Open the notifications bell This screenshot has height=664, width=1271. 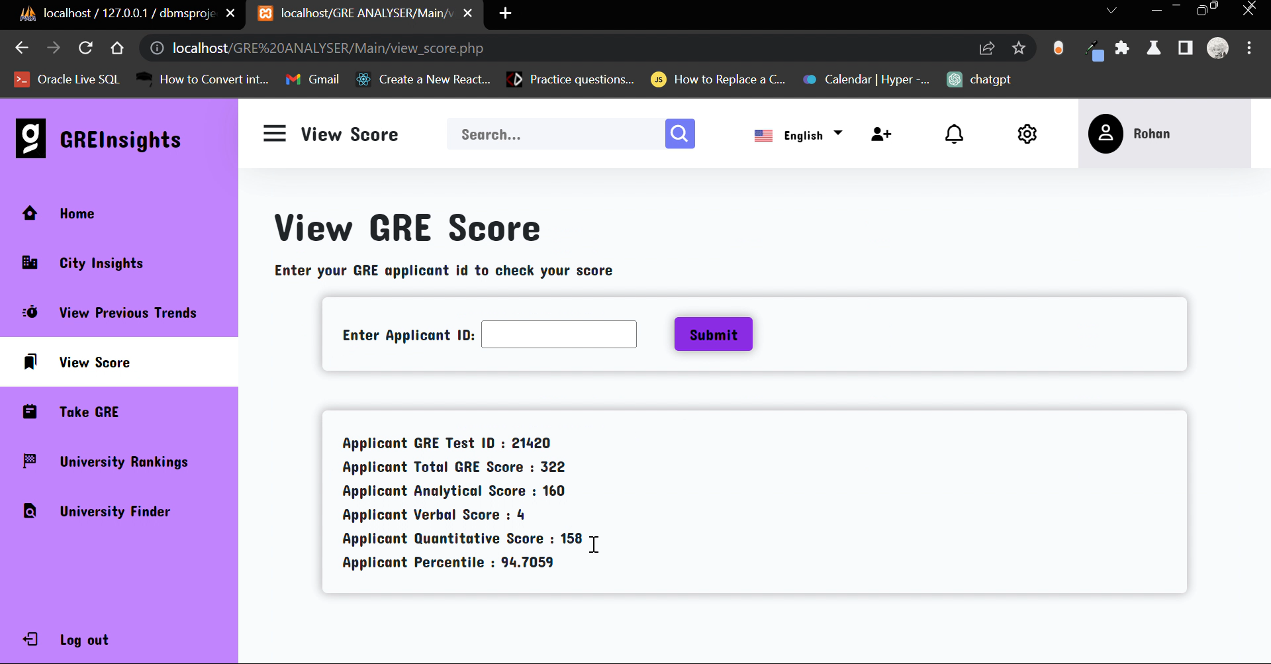(954, 134)
